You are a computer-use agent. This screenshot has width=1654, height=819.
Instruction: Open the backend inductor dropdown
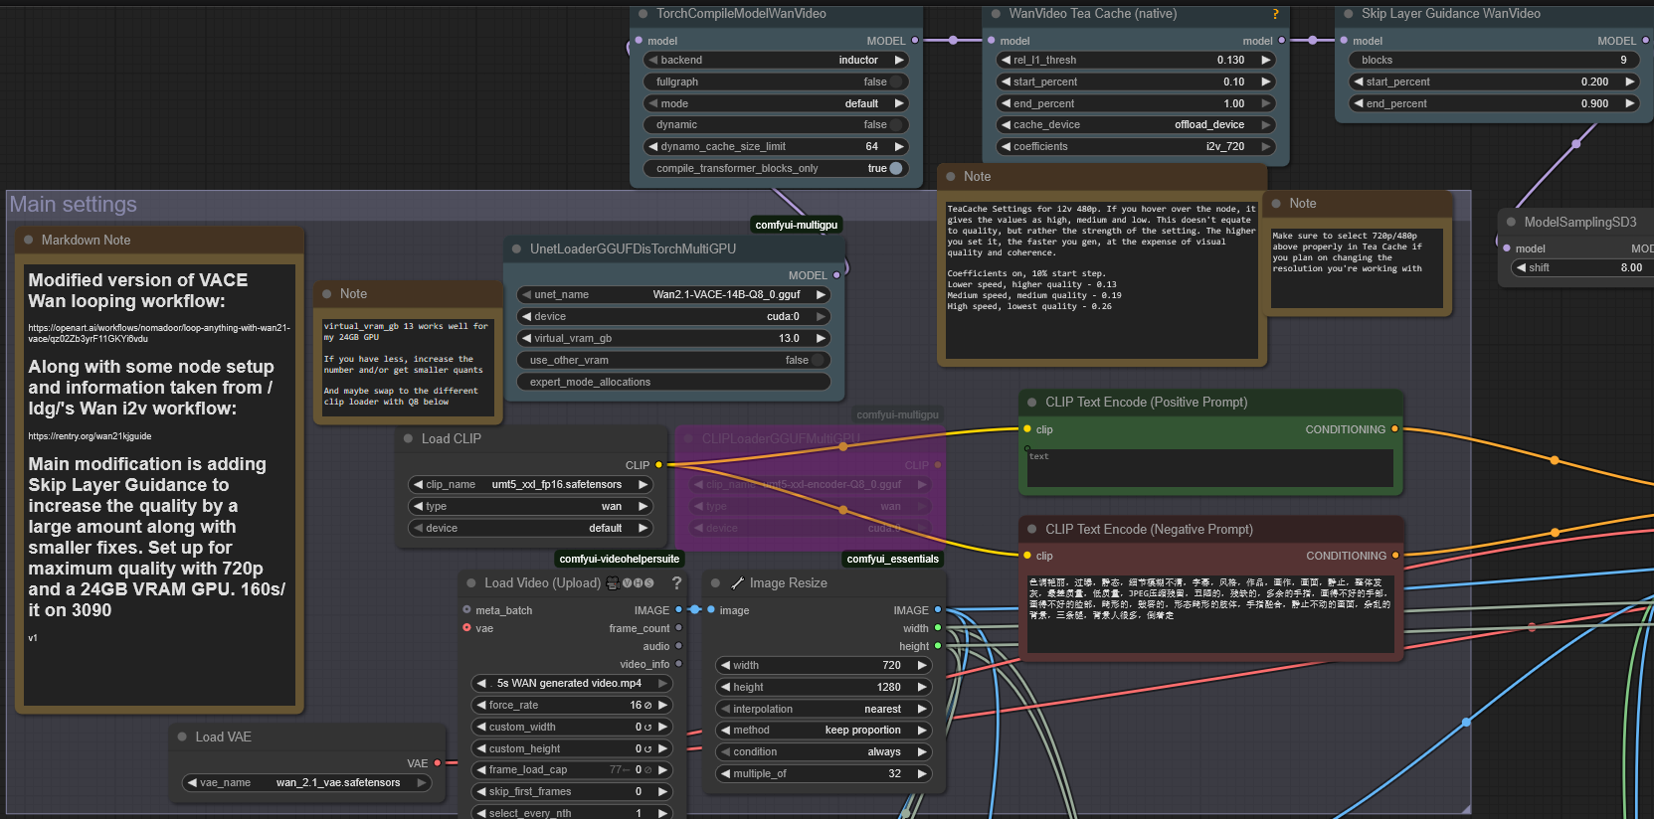pyautogui.click(x=777, y=61)
